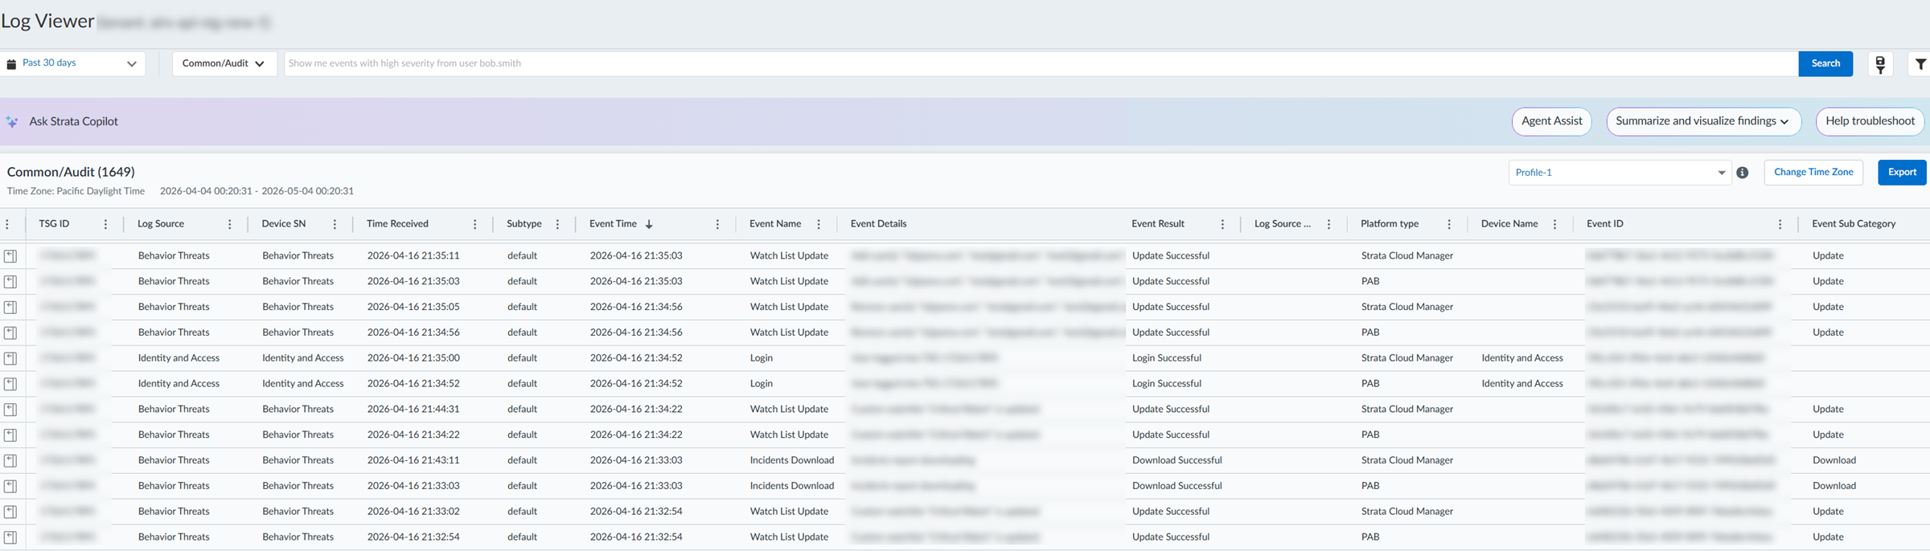Open the Log Source column options menu
This screenshot has width=1930, height=551.
click(x=230, y=224)
